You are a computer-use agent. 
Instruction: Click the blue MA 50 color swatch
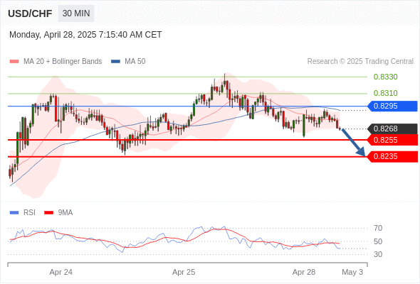116,62
